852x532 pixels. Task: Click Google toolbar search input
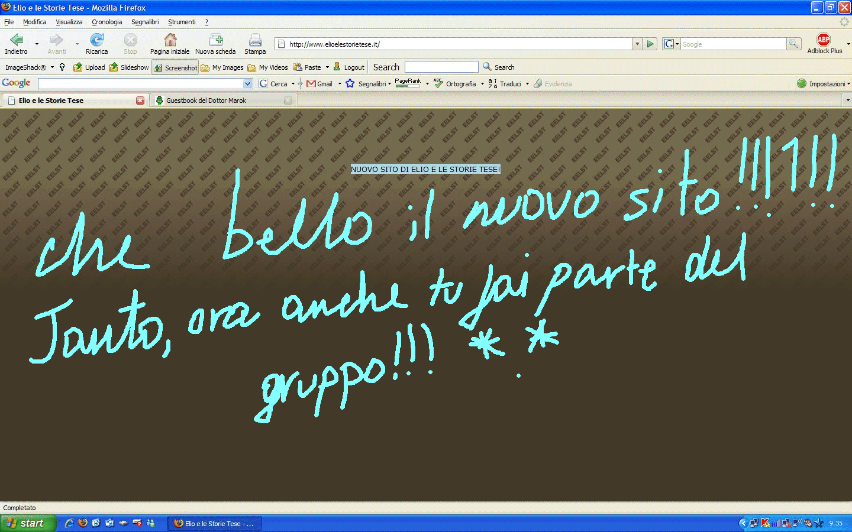point(140,84)
